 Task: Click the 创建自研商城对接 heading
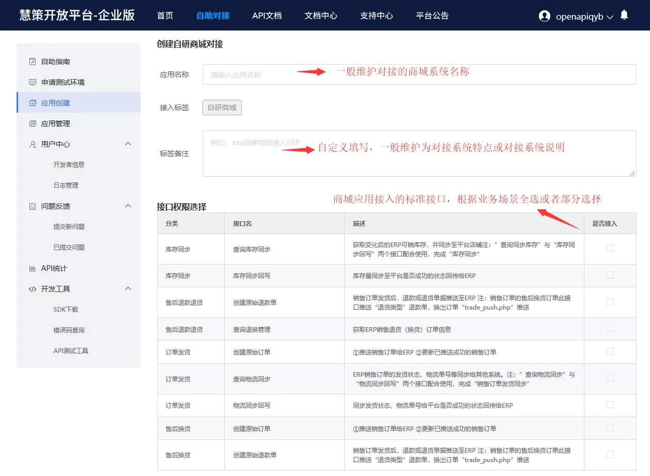coord(190,44)
